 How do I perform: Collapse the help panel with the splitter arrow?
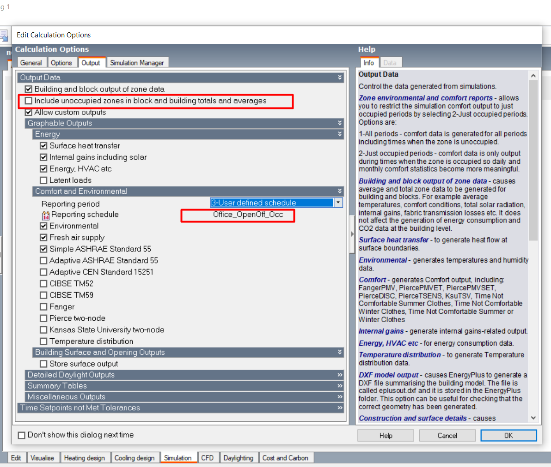point(352,233)
